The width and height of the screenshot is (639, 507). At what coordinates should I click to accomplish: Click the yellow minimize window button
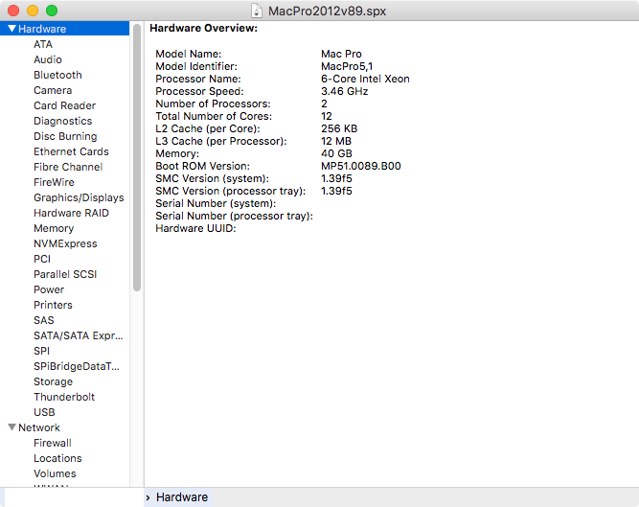(x=33, y=11)
